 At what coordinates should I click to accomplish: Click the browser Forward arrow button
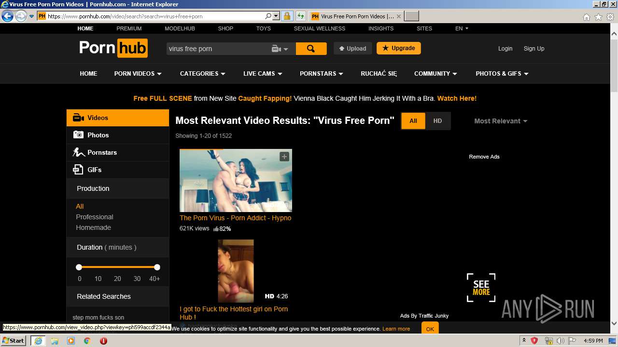point(21,16)
